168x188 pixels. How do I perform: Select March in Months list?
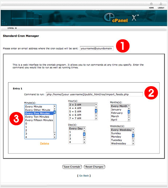[119, 116]
